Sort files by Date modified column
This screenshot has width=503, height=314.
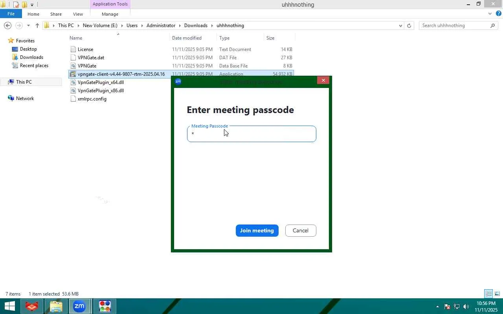187,38
